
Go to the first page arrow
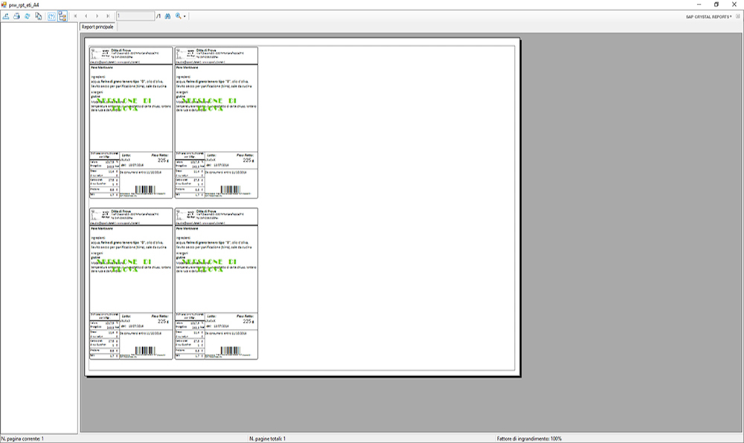[75, 16]
